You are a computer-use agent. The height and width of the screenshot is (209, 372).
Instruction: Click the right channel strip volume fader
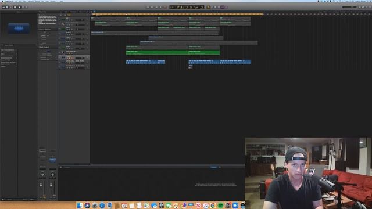51,185
